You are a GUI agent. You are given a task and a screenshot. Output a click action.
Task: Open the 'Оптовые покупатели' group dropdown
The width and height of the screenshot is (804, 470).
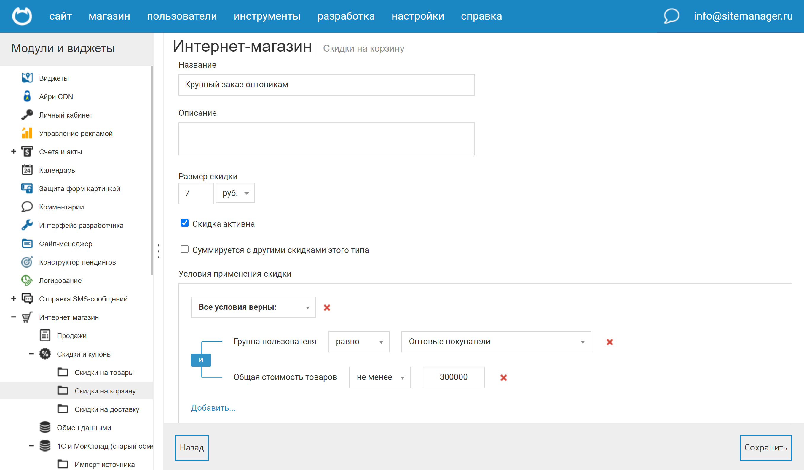496,342
